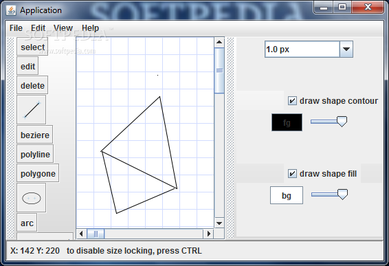
Task: Click the canvas vertical scrollbar down arrow
Action: (x=219, y=223)
